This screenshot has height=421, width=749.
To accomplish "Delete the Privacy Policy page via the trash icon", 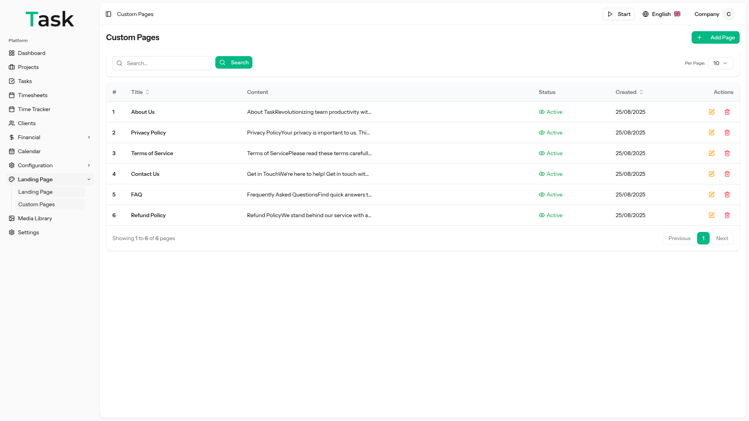I will tap(727, 133).
